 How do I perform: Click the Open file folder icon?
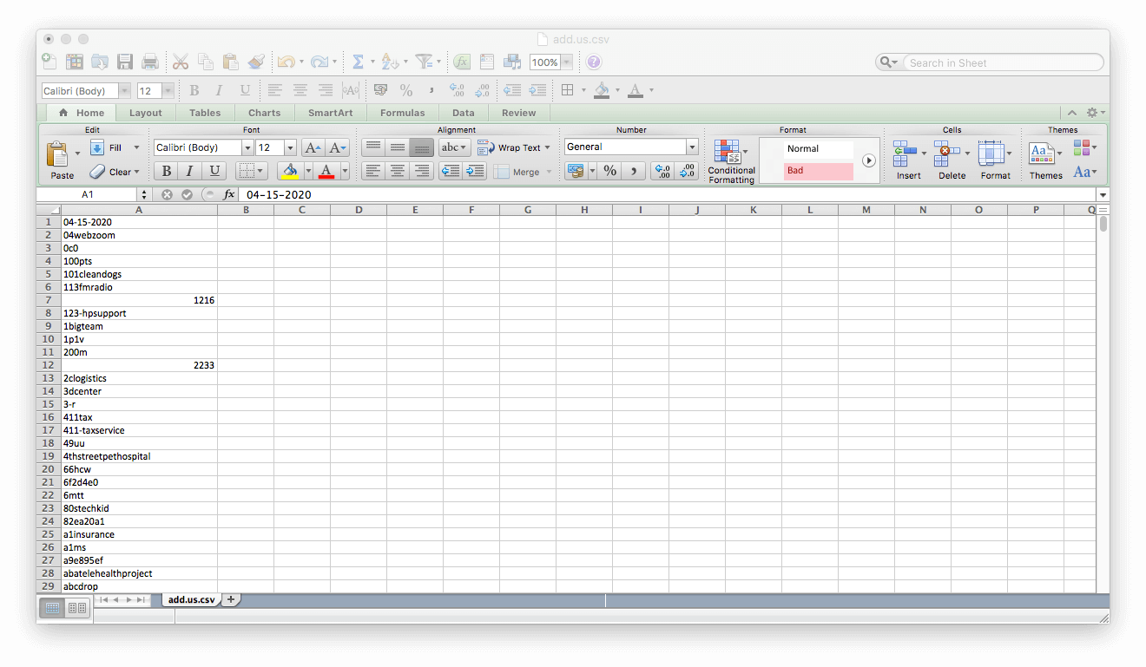100,62
